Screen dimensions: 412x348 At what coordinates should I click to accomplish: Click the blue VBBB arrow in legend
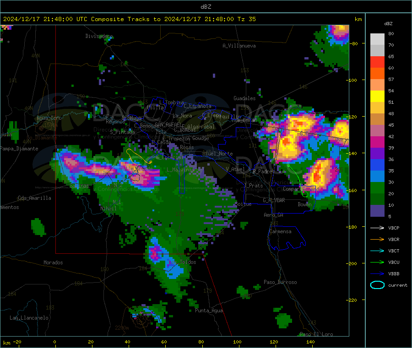coord(377,273)
